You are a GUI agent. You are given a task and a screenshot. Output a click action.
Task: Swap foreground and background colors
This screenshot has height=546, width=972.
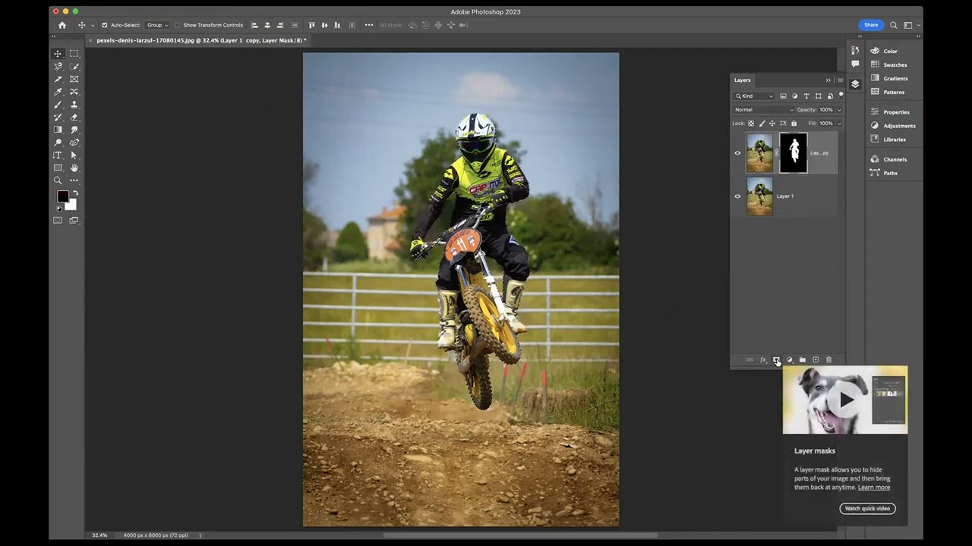click(74, 193)
